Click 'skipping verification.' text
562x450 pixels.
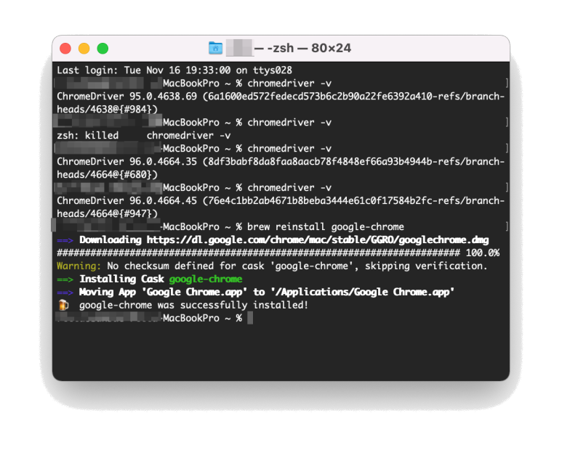[x=426, y=266]
